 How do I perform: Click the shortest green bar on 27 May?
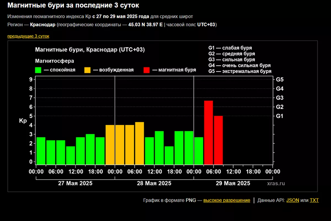[71, 155]
